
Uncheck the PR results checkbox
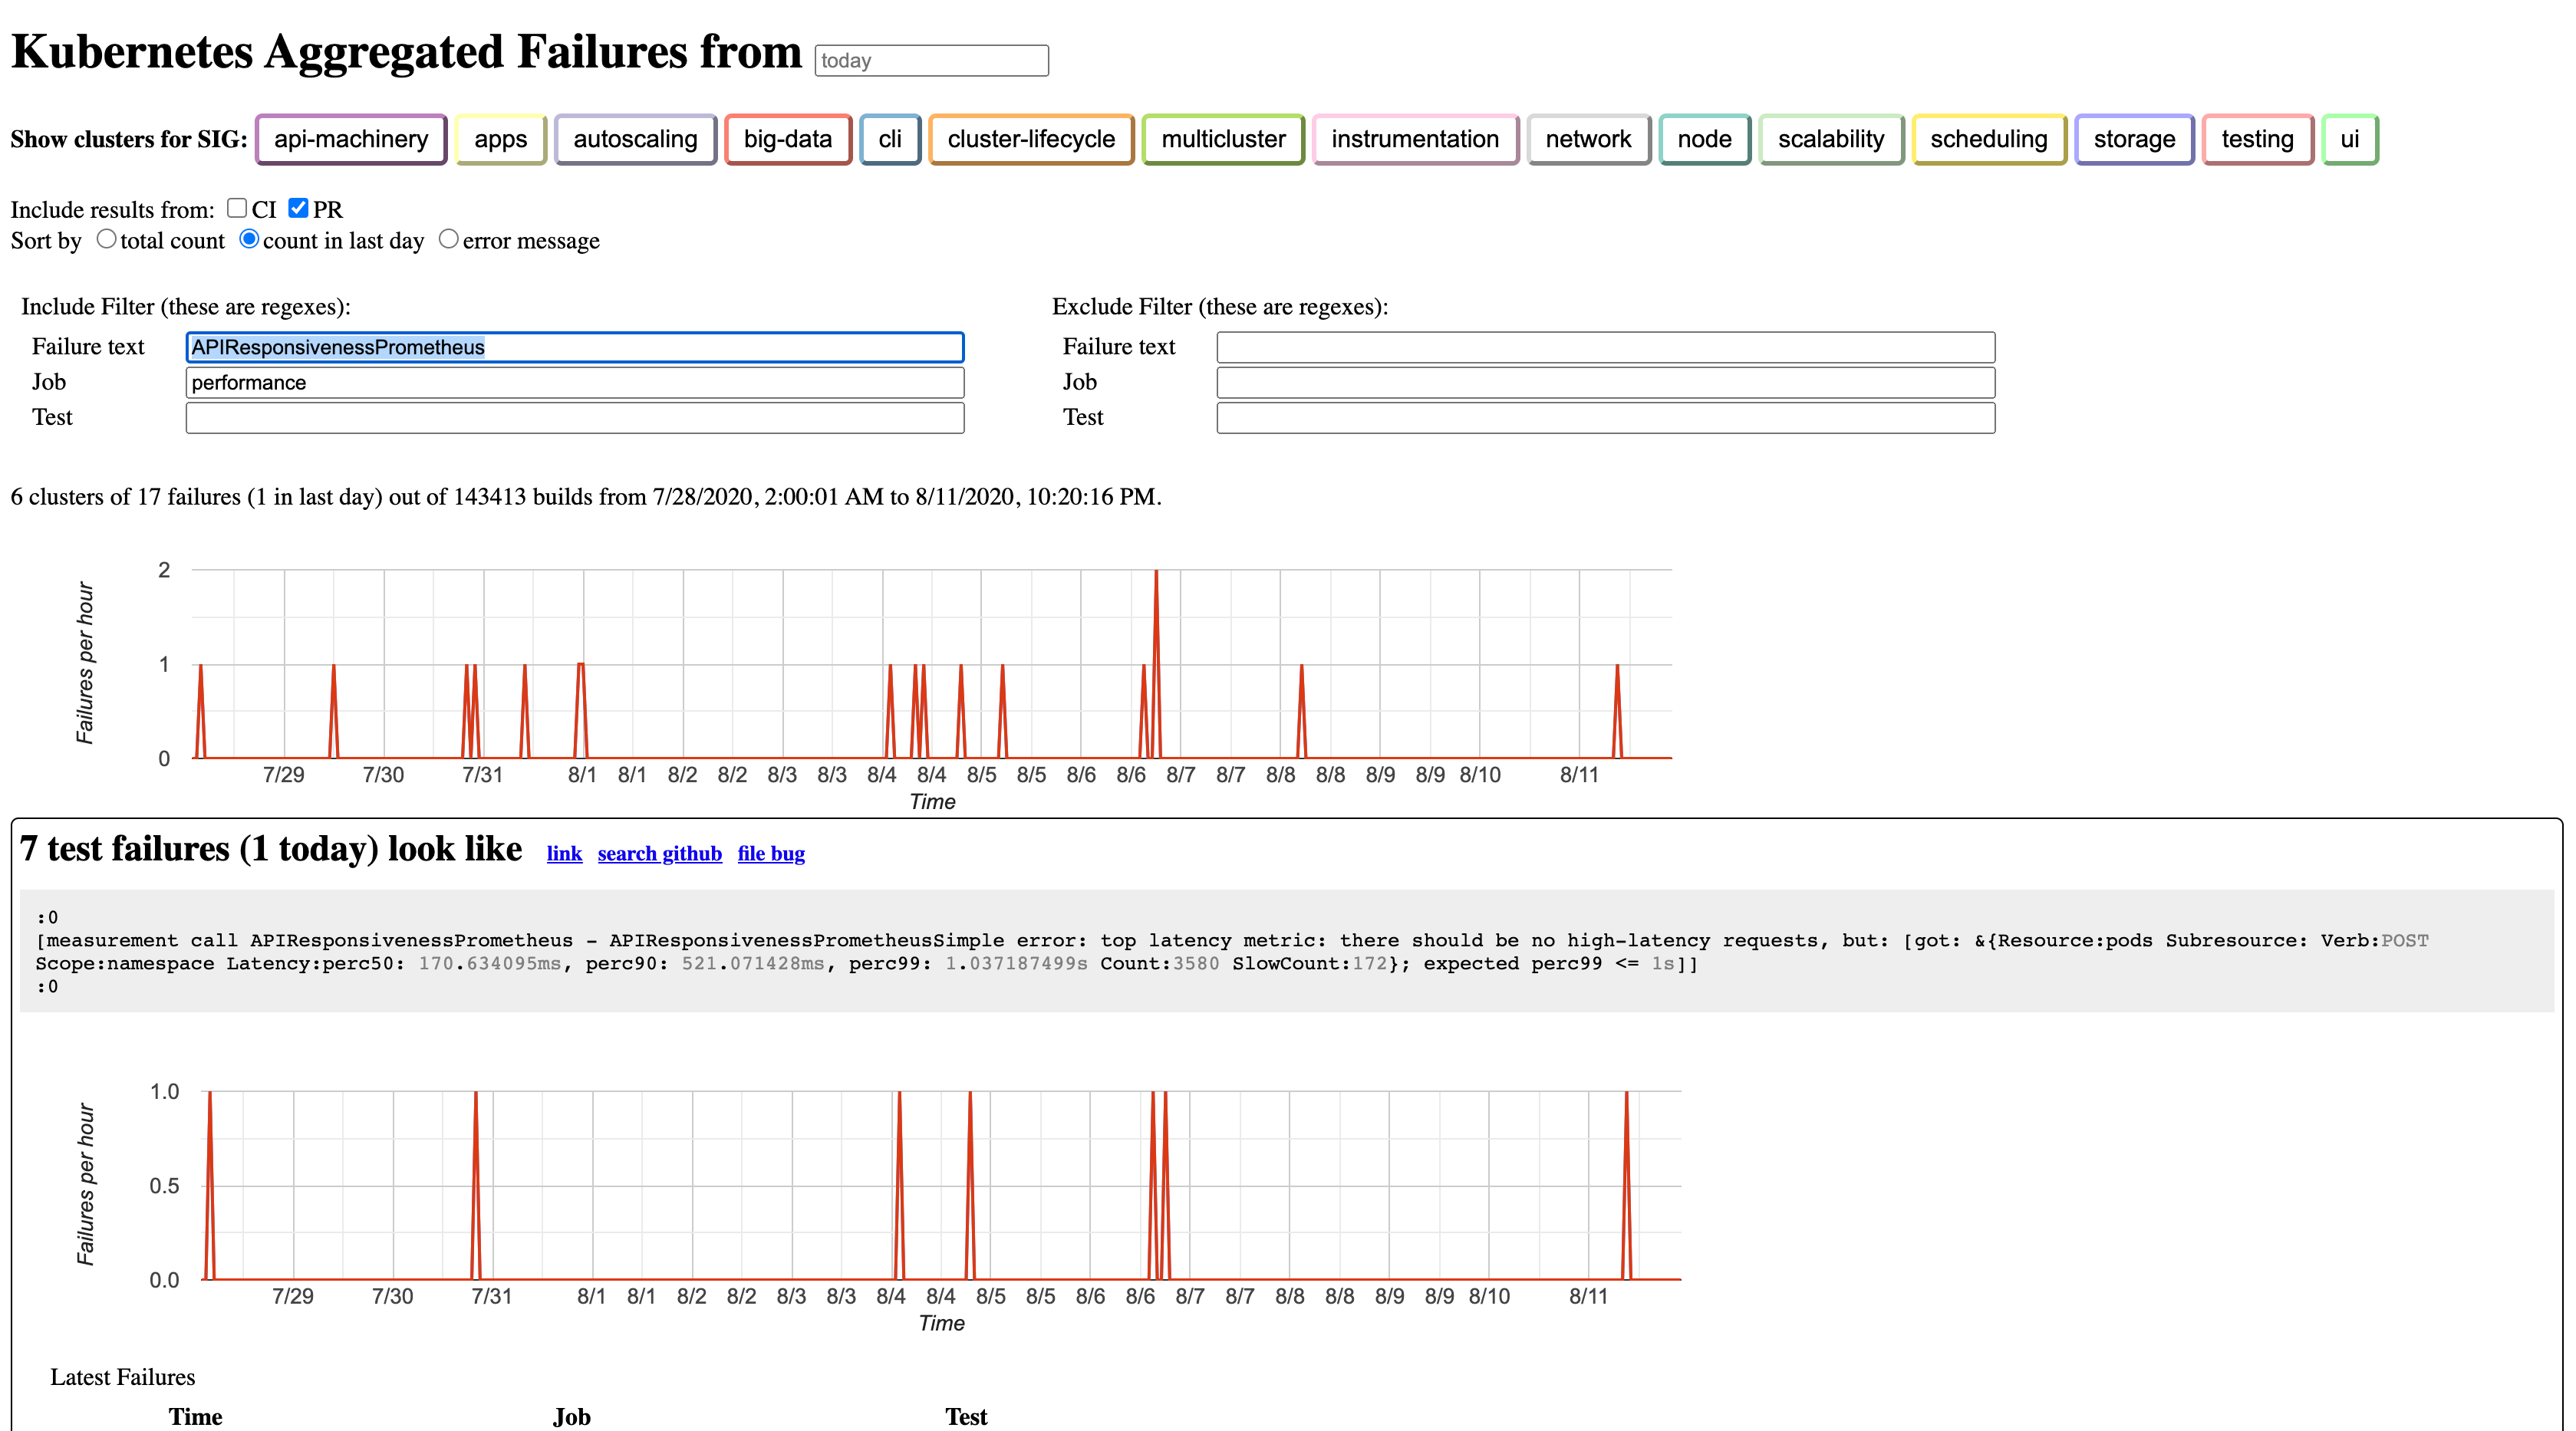pyautogui.click(x=298, y=208)
